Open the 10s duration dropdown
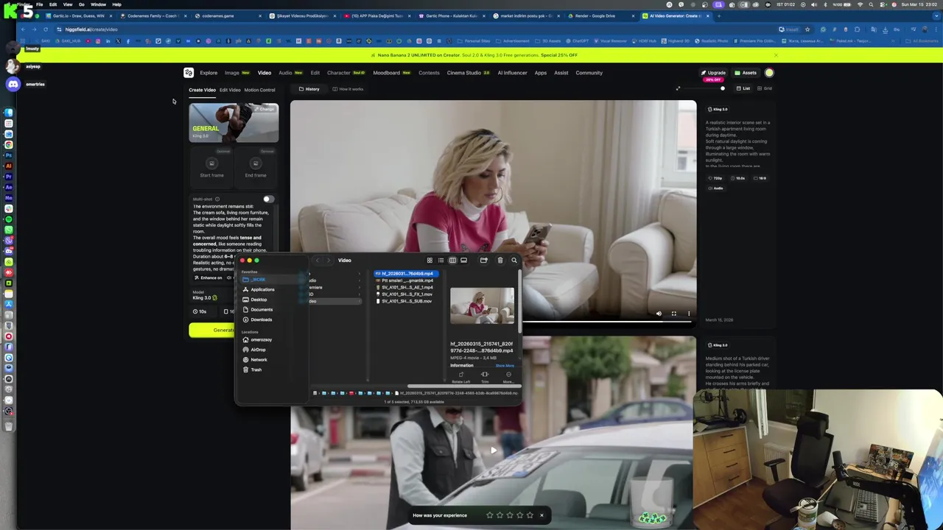The image size is (943, 530). 202,311
